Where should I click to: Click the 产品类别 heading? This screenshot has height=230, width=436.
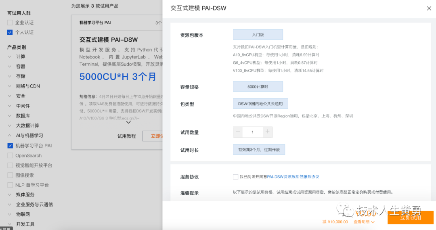17,47
